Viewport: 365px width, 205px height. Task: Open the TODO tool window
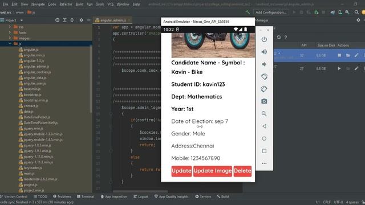point(40,196)
